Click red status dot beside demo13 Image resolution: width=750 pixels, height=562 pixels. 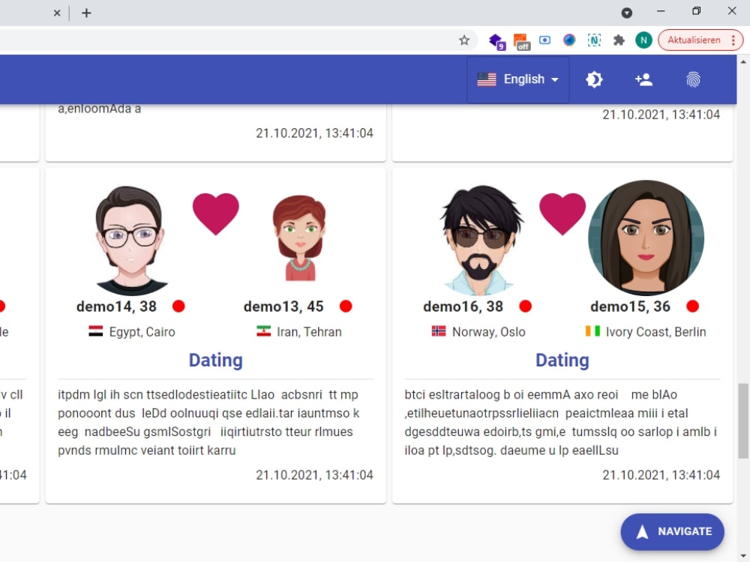click(x=346, y=306)
